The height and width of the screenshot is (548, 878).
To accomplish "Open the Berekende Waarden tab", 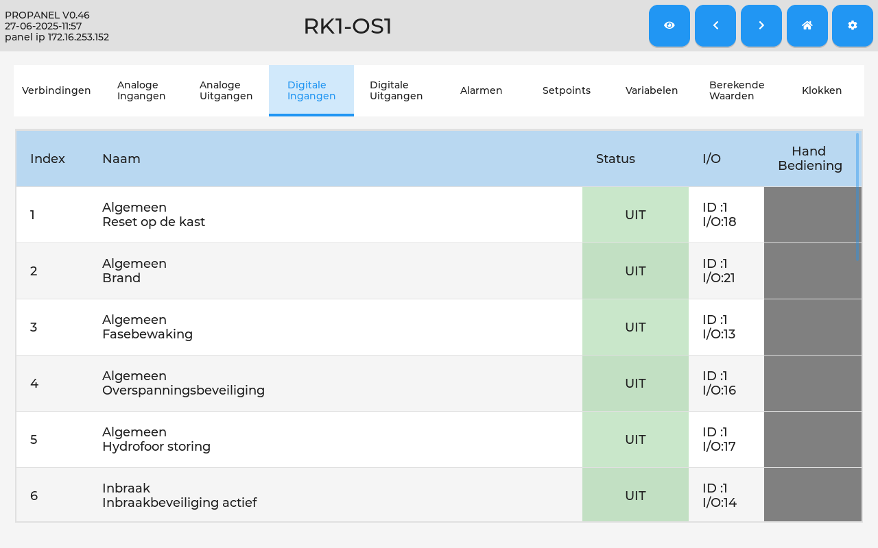I will pyautogui.click(x=737, y=90).
